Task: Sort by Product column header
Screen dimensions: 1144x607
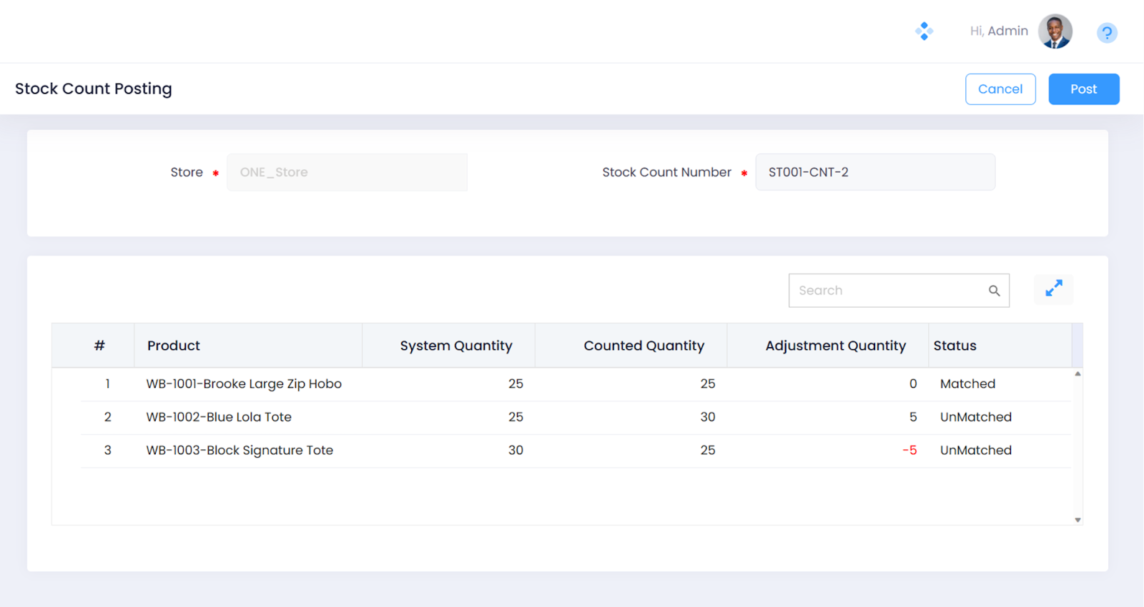Action: click(174, 346)
